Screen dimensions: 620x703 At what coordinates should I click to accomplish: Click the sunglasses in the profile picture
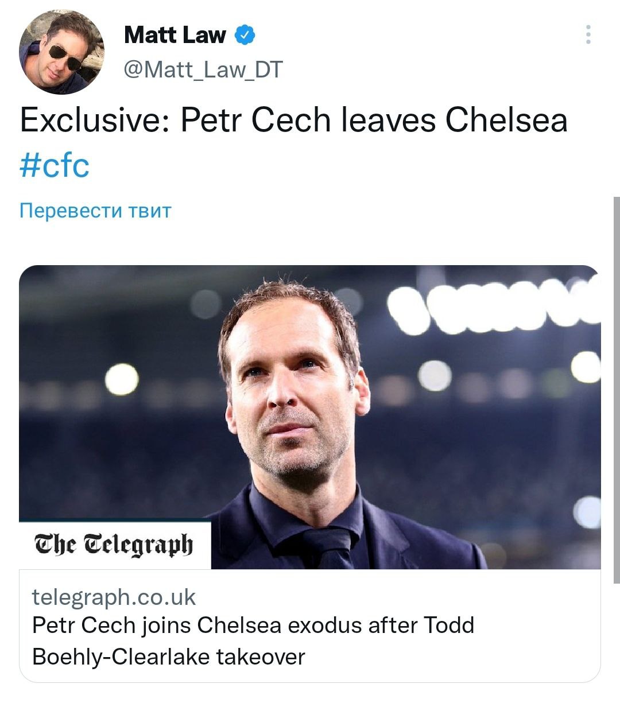pos(64,56)
